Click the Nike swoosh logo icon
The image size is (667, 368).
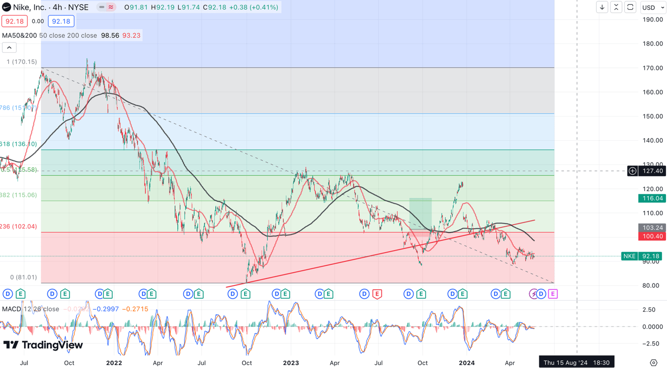(x=7, y=7)
